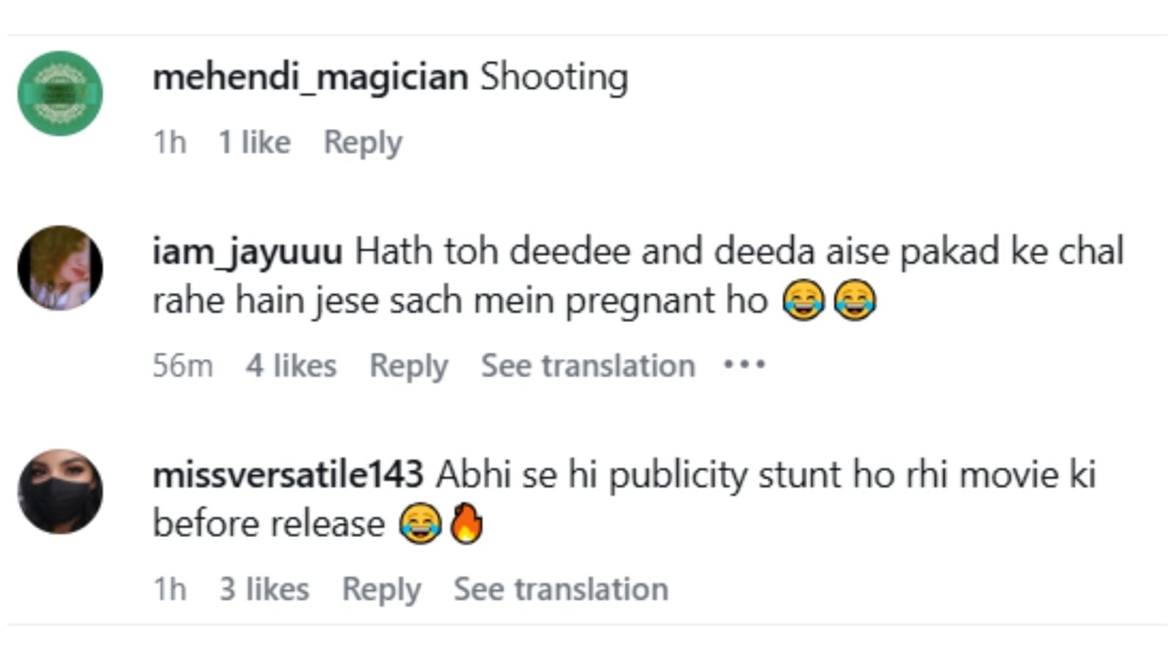See translation of missversatile143's comment
The width and height of the screenshot is (1175, 658).
560,589
